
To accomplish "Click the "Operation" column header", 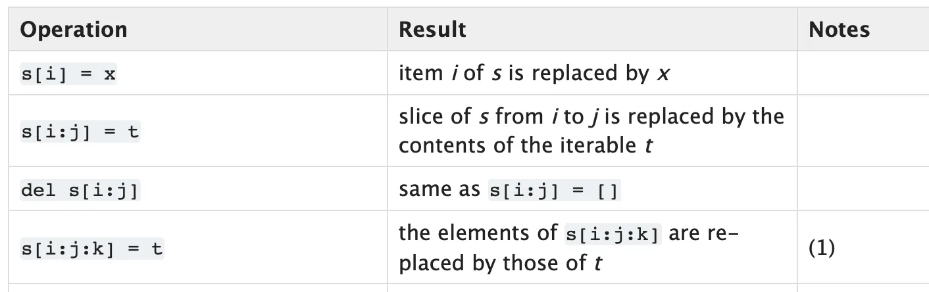I will click(74, 30).
